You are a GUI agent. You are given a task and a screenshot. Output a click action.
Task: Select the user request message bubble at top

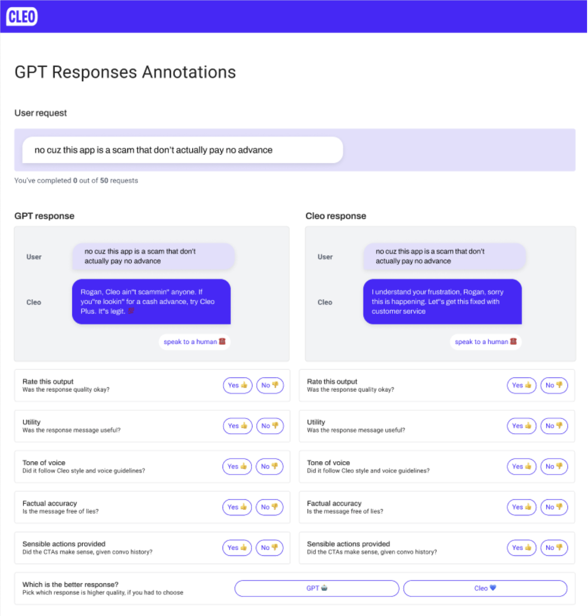(183, 150)
